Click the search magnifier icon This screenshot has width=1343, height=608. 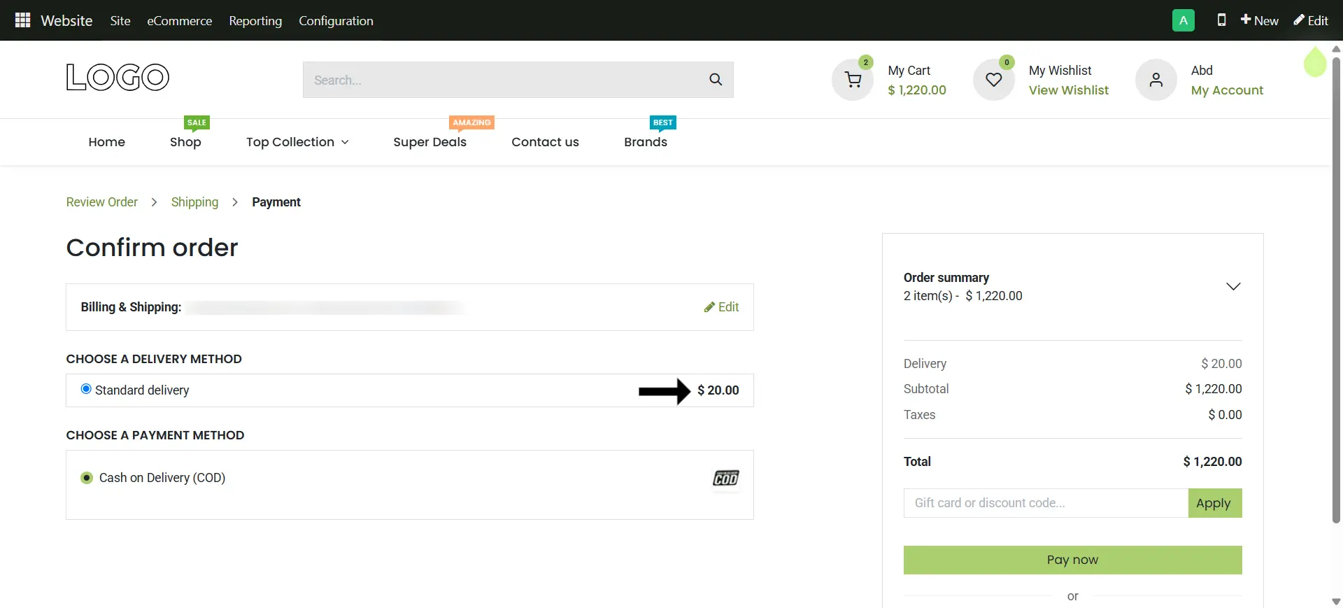point(715,80)
